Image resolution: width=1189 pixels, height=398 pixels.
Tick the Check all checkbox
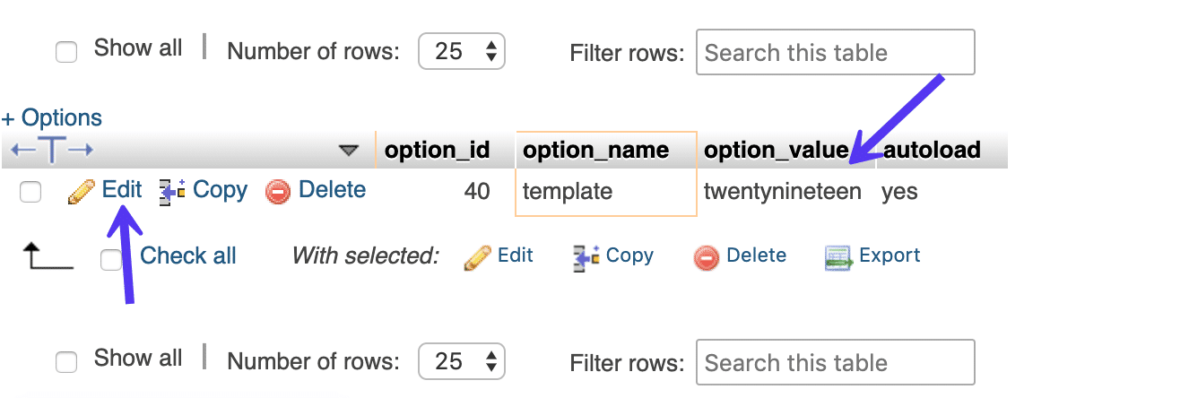pos(111,260)
